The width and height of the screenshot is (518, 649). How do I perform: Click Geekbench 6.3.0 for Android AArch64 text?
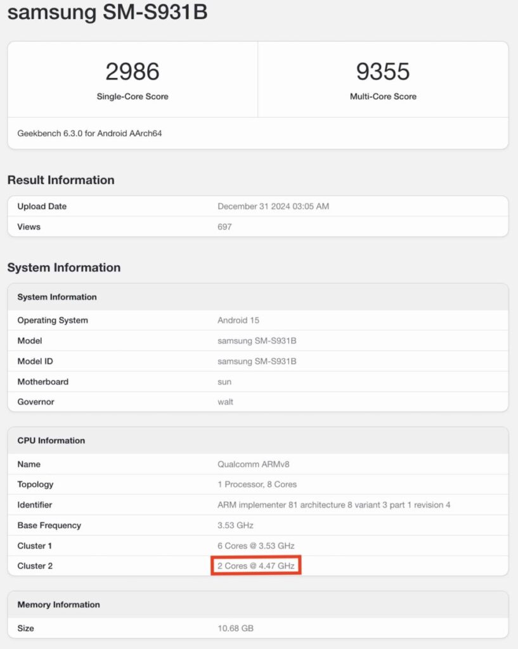tap(90, 134)
